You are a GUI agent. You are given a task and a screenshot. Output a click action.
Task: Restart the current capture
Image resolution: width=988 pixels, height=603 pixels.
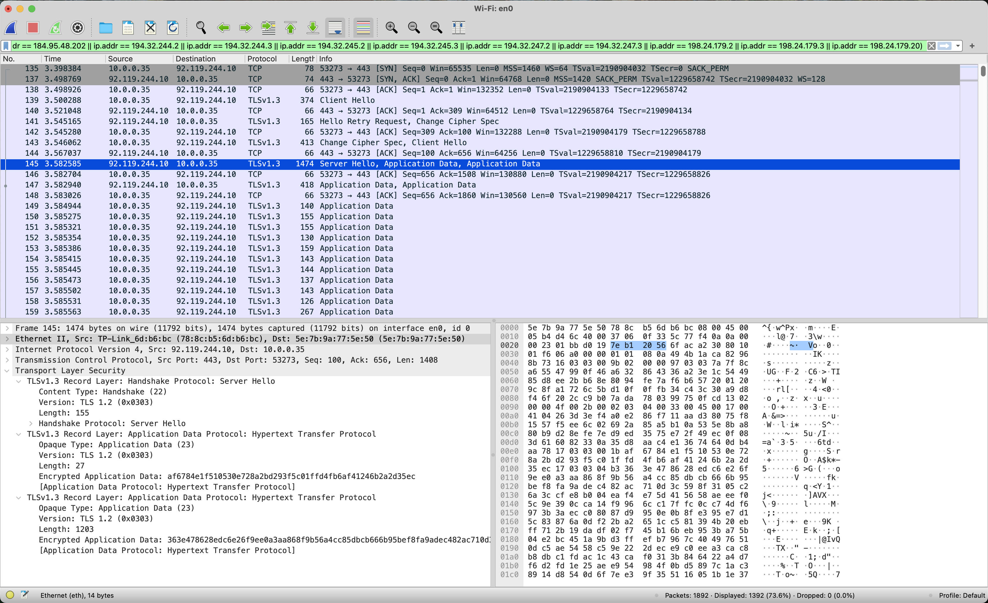coord(55,28)
